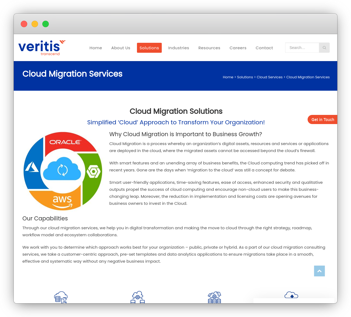The width and height of the screenshot is (351, 317).
Task: Click the Google Cloud hexagon logo
Action: tap(93, 171)
